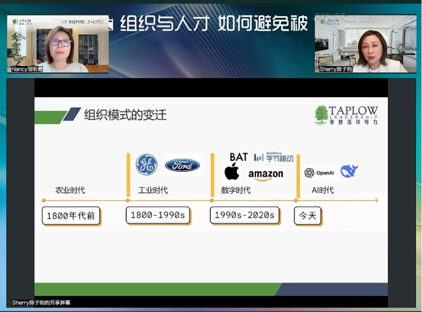This screenshot has width=422, height=312.
Task: Click the Taplow Leadership tree logo on the slide
Action: [x=346, y=115]
